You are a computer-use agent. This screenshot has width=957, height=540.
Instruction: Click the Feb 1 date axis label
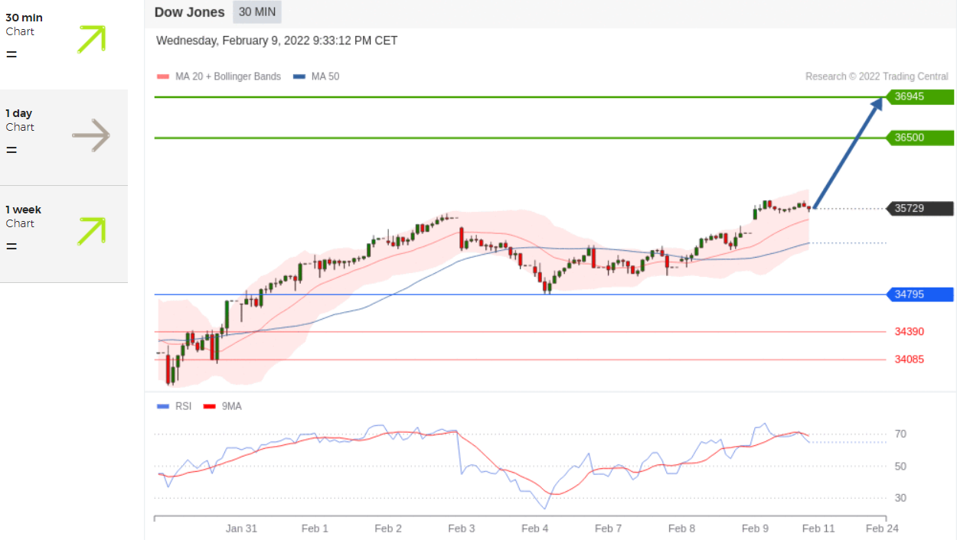pos(315,529)
